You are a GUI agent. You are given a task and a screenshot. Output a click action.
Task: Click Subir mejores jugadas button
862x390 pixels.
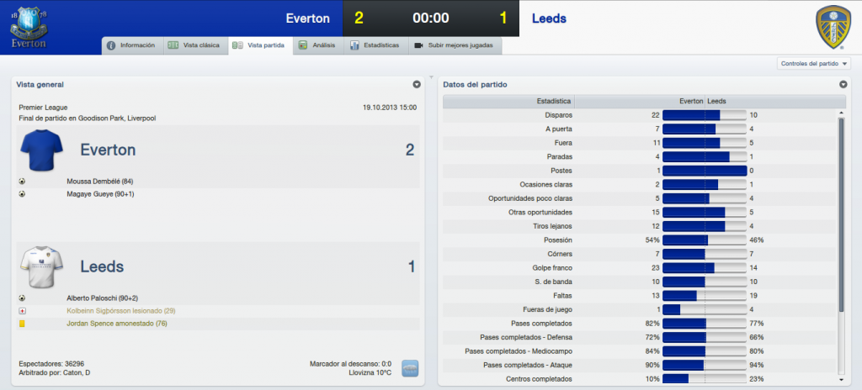point(455,45)
